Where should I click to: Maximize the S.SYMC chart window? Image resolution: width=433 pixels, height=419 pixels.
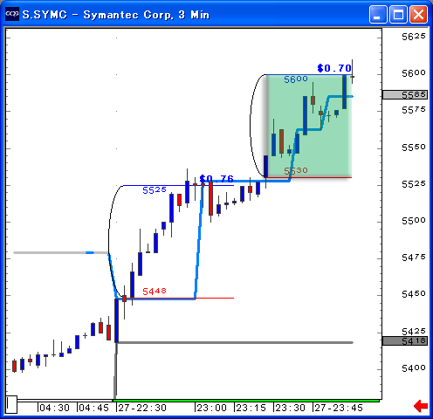(398, 14)
